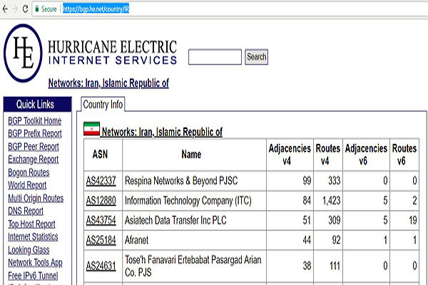Image resolution: width=428 pixels, height=285 pixels.
Task: Click the Iran flag icon
Action: coord(92,129)
